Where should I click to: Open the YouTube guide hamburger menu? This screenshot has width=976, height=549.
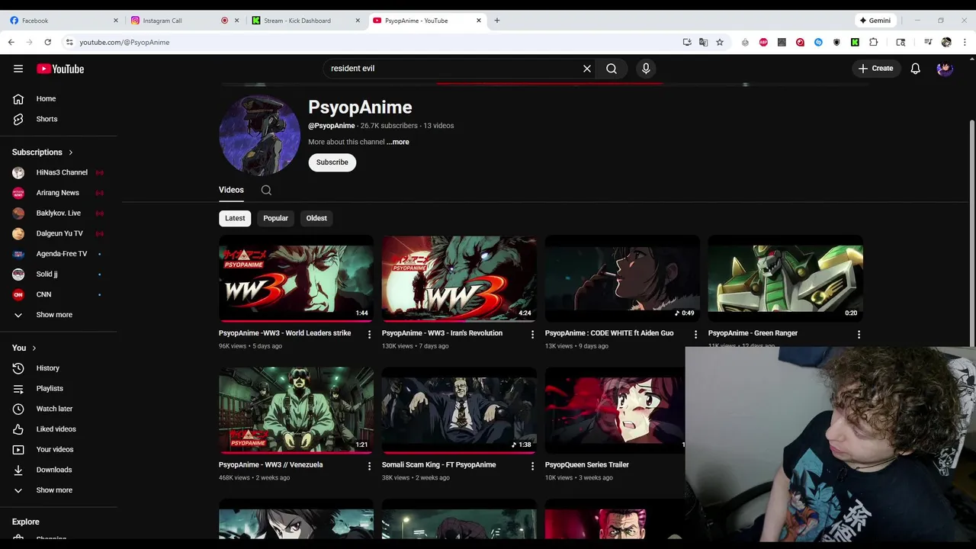(x=18, y=69)
